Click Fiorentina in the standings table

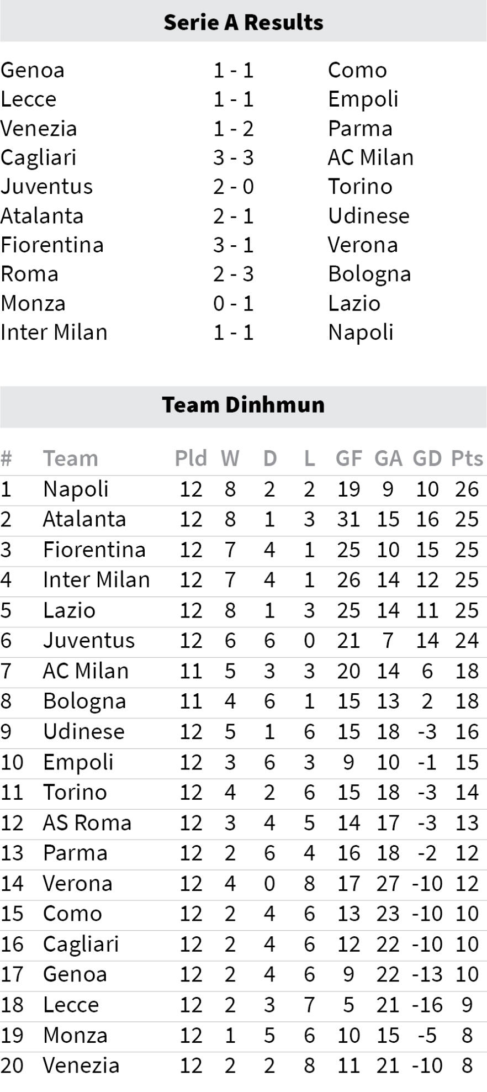pyautogui.click(x=94, y=550)
